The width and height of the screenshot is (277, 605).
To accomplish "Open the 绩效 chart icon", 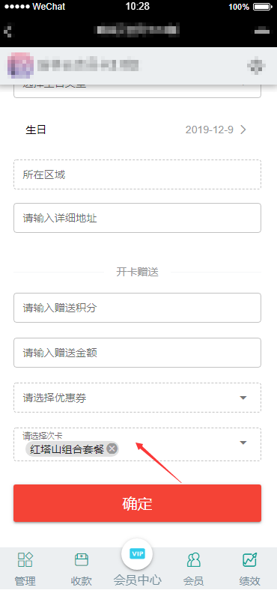I will 249,560.
